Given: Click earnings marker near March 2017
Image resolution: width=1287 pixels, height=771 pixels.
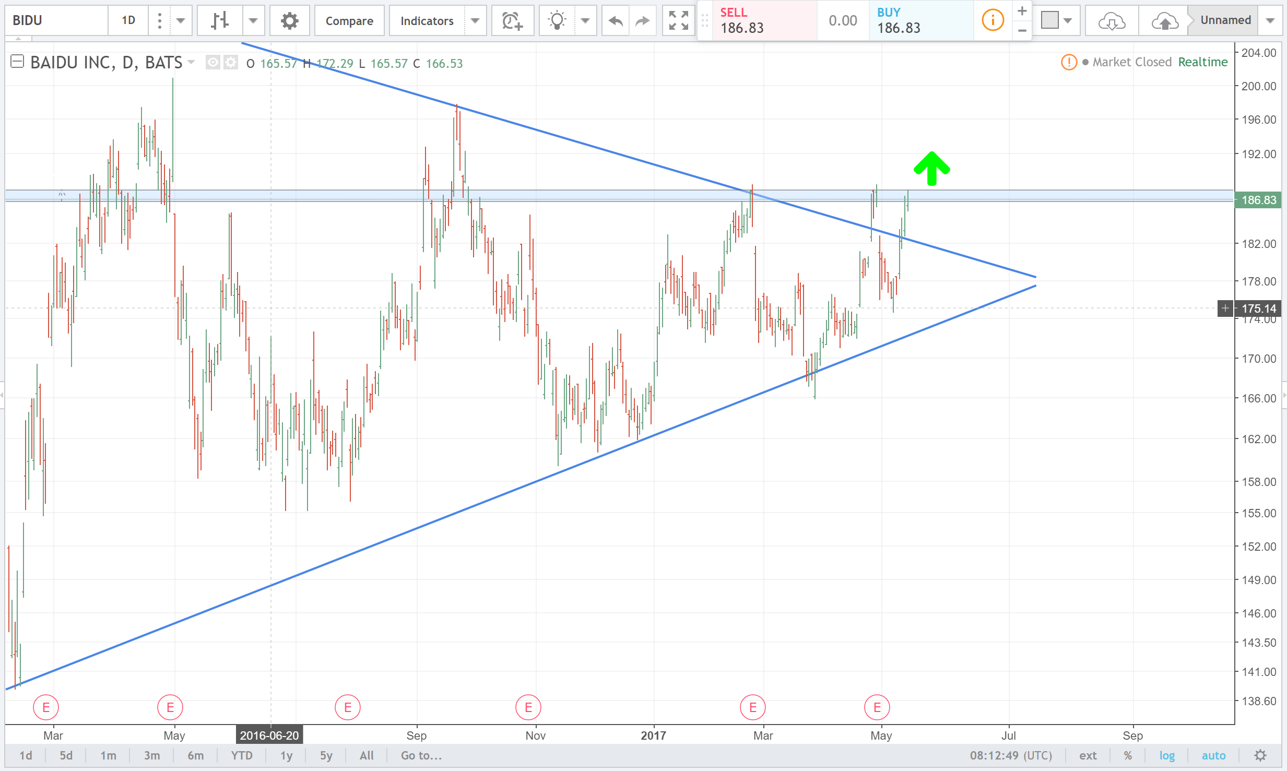Looking at the screenshot, I should 753,707.
